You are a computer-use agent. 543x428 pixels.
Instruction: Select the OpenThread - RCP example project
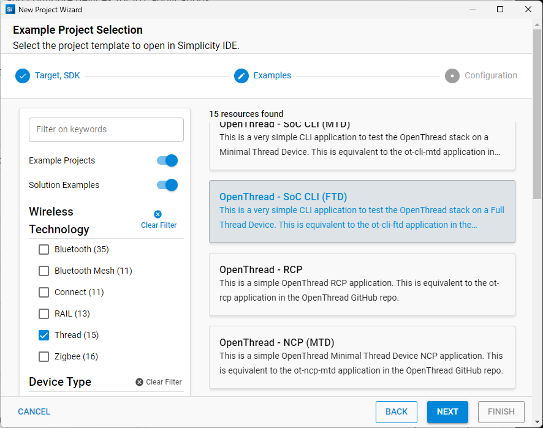(362, 283)
